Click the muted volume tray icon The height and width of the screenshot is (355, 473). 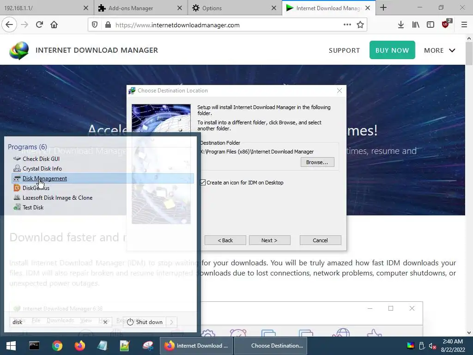tap(432, 346)
